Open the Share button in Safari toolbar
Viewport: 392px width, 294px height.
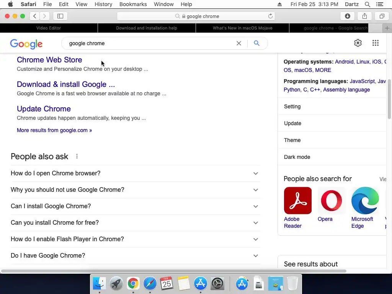(364, 16)
